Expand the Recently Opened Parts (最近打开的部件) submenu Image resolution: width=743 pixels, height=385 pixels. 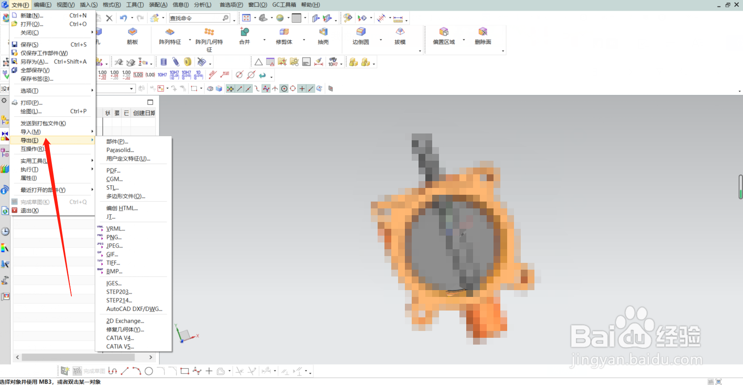coord(53,190)
